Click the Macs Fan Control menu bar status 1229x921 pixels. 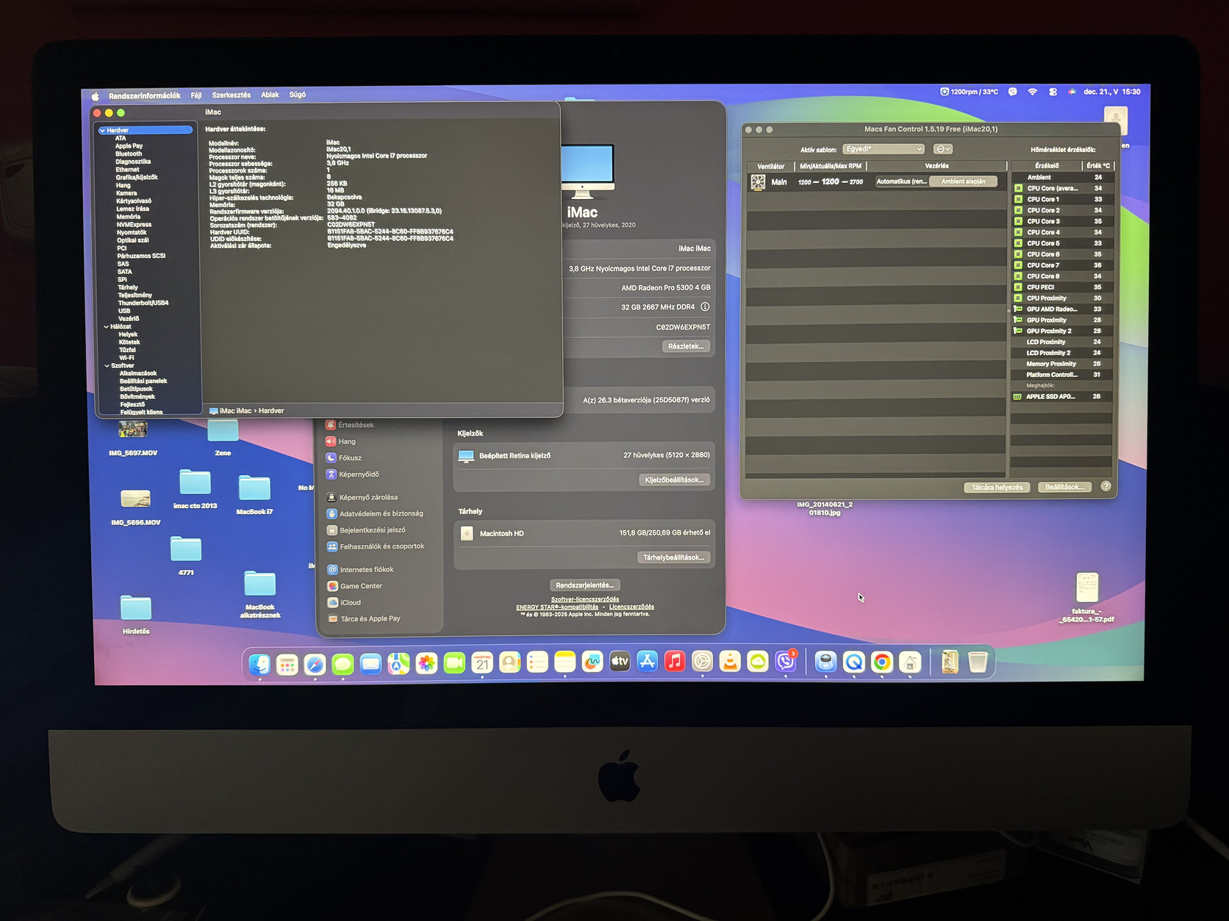[x=969, y=92]
